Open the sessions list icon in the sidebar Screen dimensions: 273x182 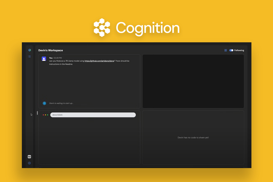29,56
